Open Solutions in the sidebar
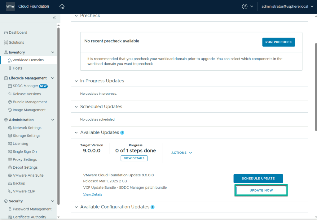This screenshot has height=220, width=317. pos(16,42)
